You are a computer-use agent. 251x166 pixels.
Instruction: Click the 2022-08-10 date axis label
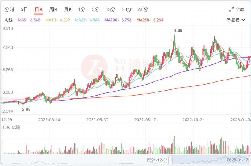[145, 120]
